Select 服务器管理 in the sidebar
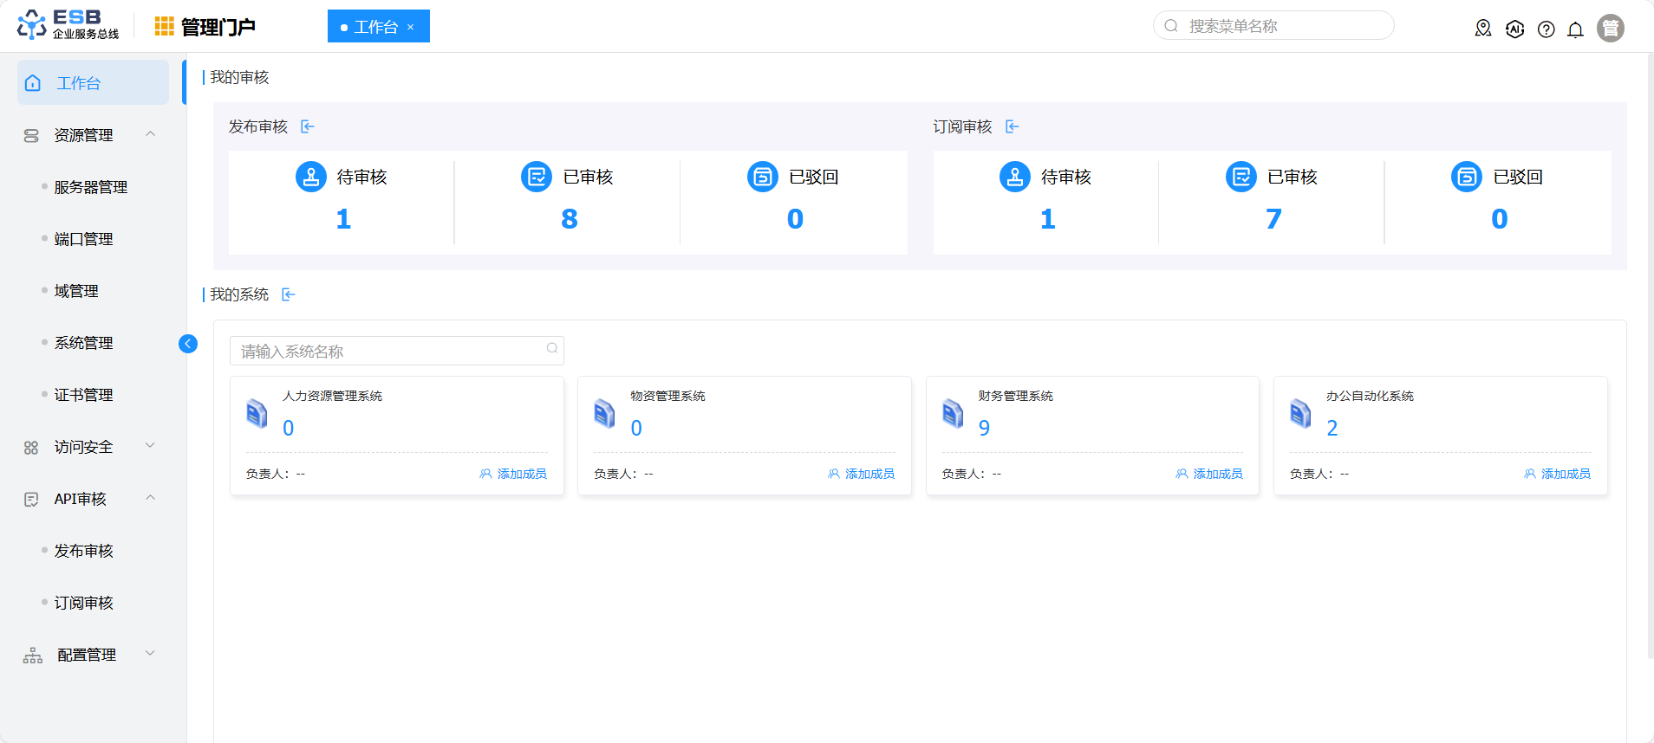The width and height of the screenshot is (1654, 743). click(x=90, y=187)
